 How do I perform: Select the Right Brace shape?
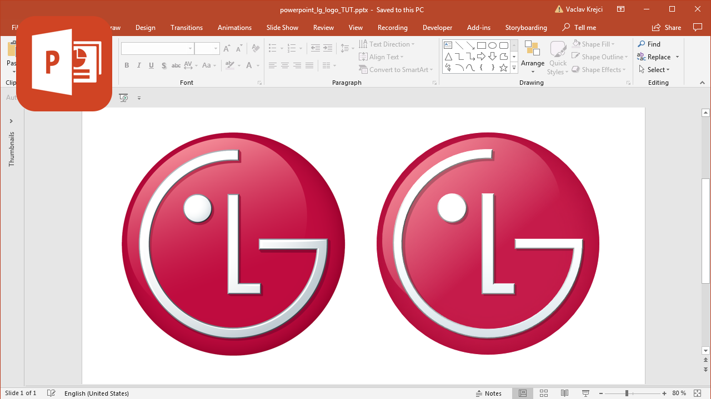click(x=493, y=68)
